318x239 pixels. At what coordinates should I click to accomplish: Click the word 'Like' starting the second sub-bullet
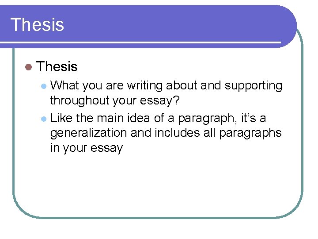click(x=62, y=118)
